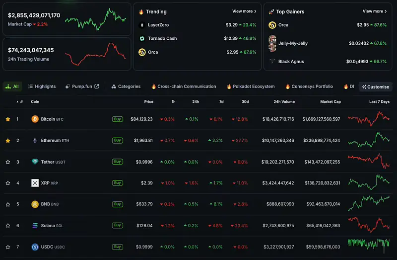The width and height of the screenshot is (397, 260).
Task: Star Tether as a favorite
Action: pyautogui.click(x=8, y=162)
